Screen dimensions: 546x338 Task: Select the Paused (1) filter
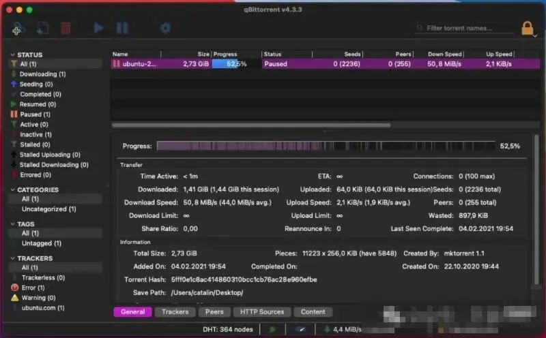56,114
